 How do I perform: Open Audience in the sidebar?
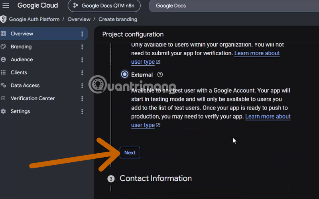(x=44, y=59)
